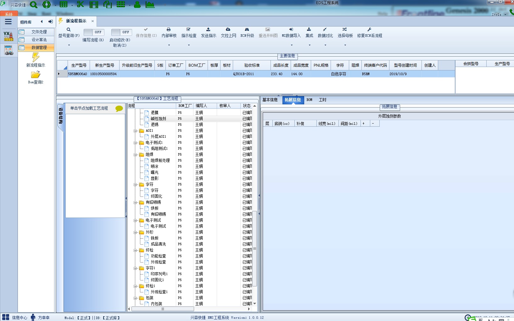The height and width of the screenshot is (321, 514).
Task: Open dropdown arrow under MI数据导入
Action: 292,45
